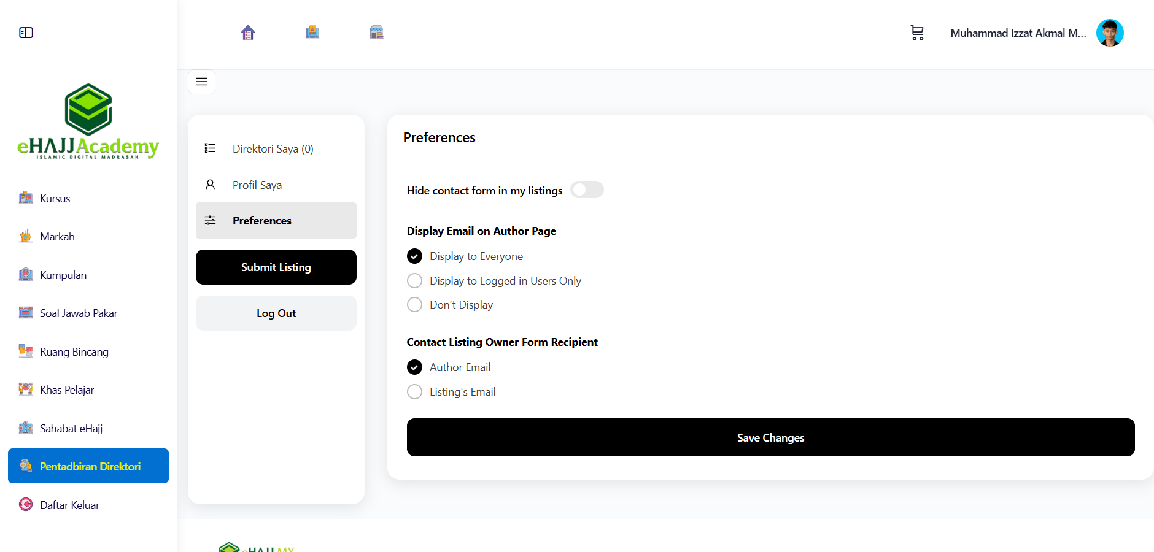1154x552 pixels.
Task: Select the Don't Display radio option
Action: pos(415,305)
